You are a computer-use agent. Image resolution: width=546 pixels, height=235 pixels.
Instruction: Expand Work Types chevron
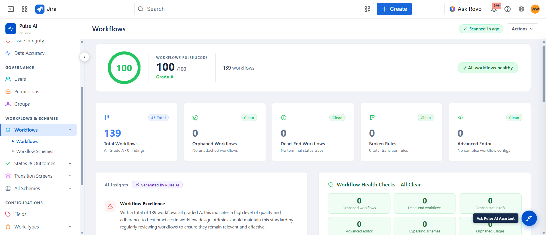pyautogui.click(x=70, y=227)
